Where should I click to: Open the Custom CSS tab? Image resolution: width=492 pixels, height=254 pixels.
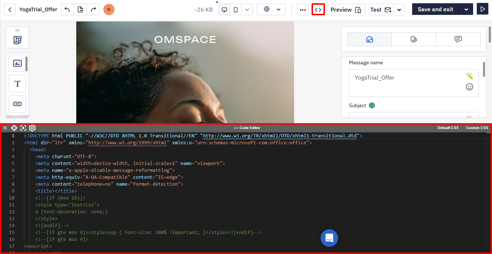point(477,128)
